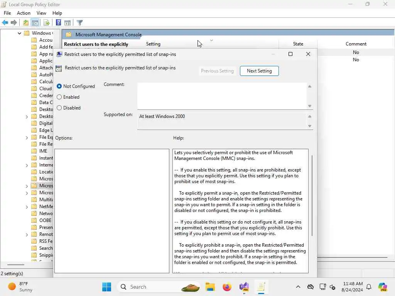
Task: Select the Multita tree folder row
Action: pyautogui.click(x=42, y=200)
